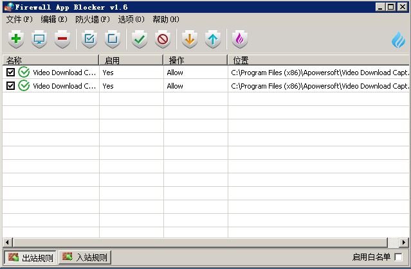Sort by the 位置 column header
This screenshot has height=269, width=411.
click(318, 60)
